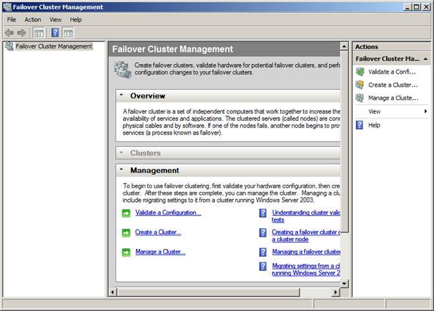
Task: Click the Failover Cluster Management center heading
Action: click(172, 49)
